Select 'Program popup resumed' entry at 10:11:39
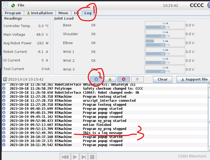Viewport: 210px width, 160px height. tap(105, 145)
